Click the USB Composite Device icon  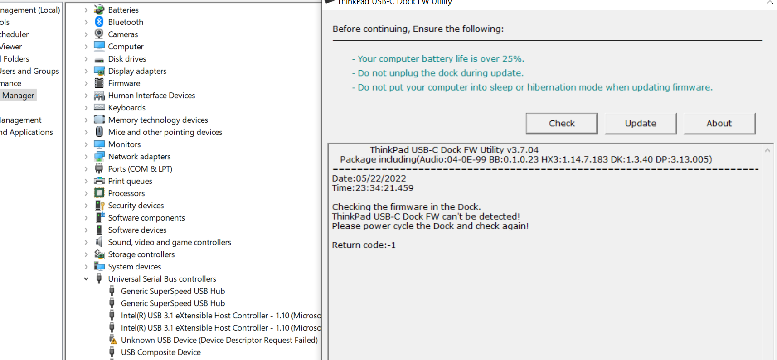click(112, 352)
